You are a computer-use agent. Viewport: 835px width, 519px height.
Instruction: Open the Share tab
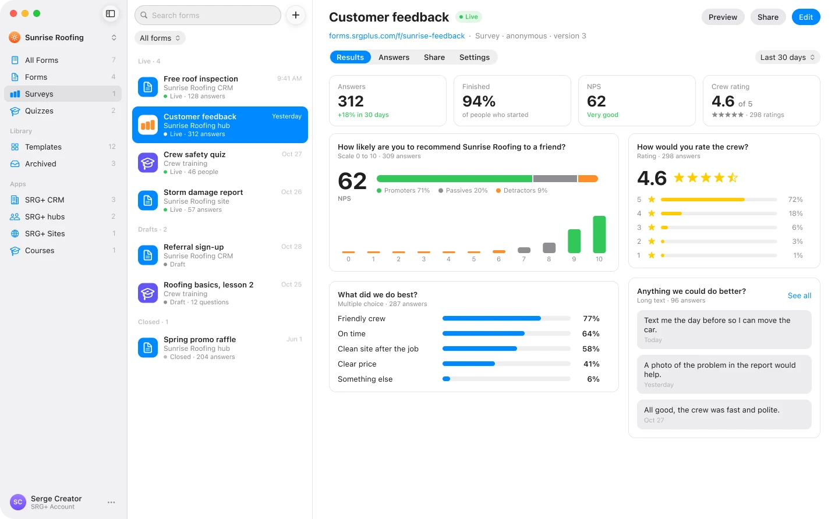click(x=434, y=57)
